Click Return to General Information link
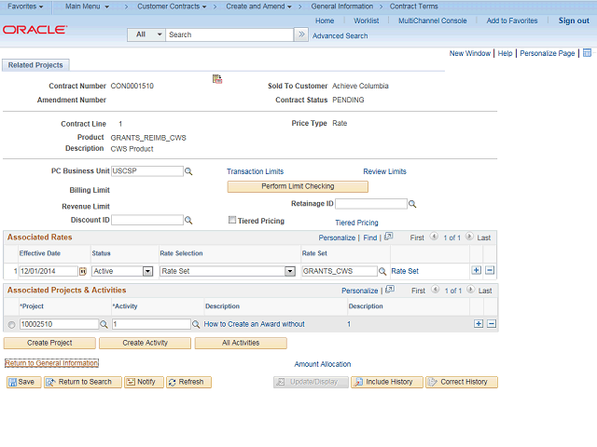Viewport: 597px width, 447px height. (x=51, y=363)
